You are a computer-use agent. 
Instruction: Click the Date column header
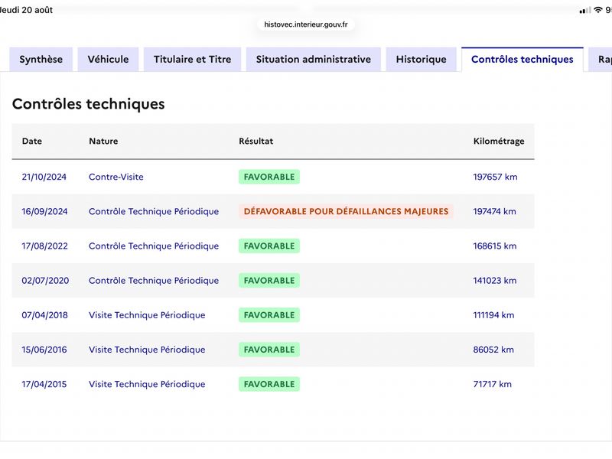32,142
